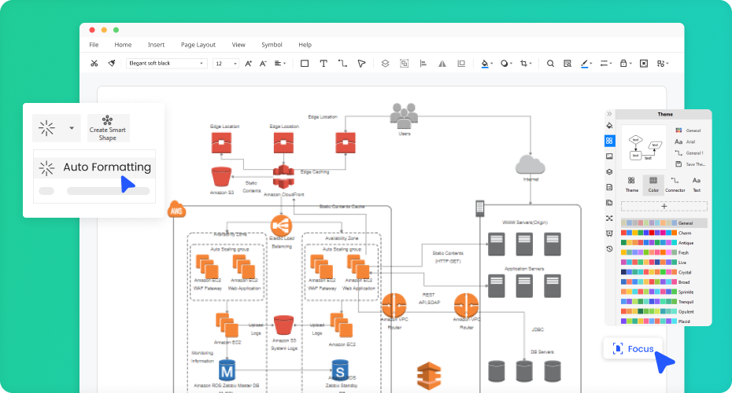
Task: Switch to Connector tab in Theme panel
Action: tap(675, 185)
